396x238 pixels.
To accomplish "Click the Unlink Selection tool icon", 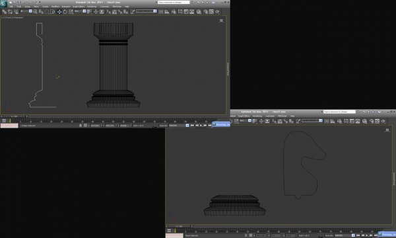I will point(10,12).
